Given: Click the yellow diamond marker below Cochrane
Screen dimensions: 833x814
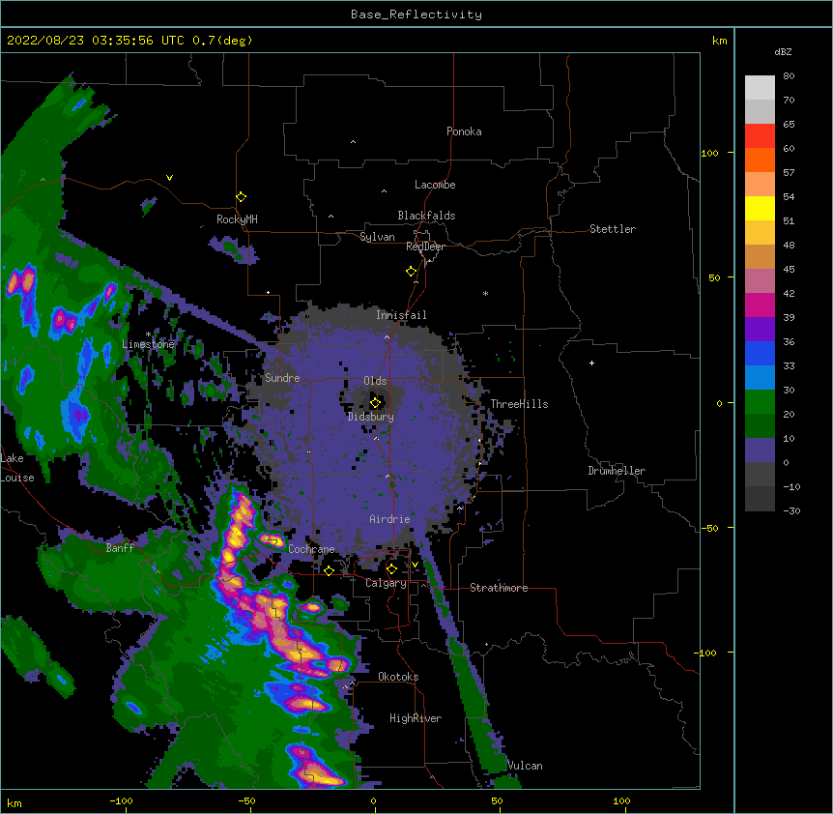Looking at the screenshot, I should (329, 570).
